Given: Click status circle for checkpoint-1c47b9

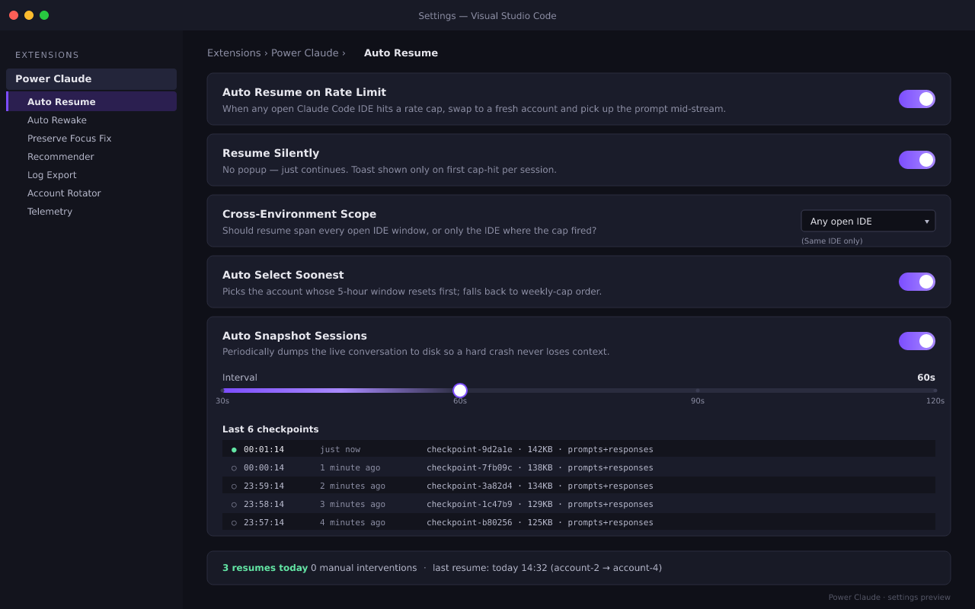Looking at the screenshot, I should (234, 504).
